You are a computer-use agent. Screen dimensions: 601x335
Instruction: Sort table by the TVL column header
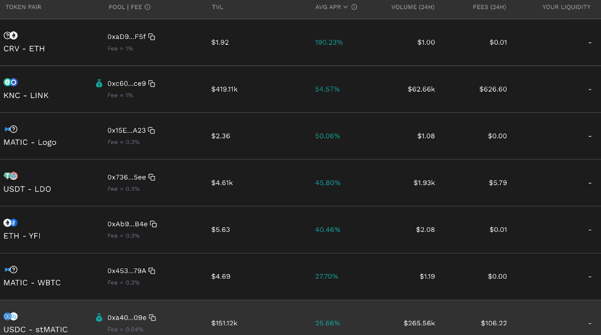coord(217,7)
